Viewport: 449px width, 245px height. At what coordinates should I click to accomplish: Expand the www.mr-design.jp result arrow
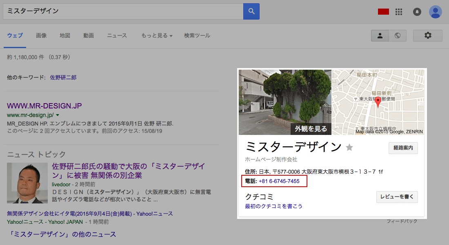[58, 115]
